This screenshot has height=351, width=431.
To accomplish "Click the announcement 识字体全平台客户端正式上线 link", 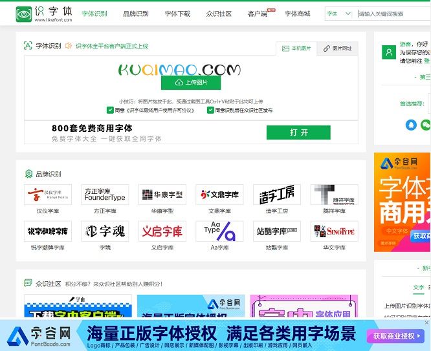I will tap(112, 46).
